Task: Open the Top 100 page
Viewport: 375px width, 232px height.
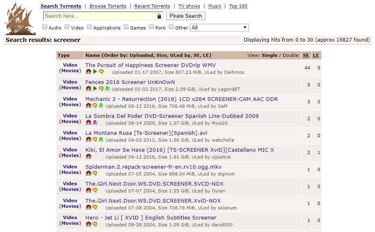Action: pyautogui.click(x=238, y=6)
